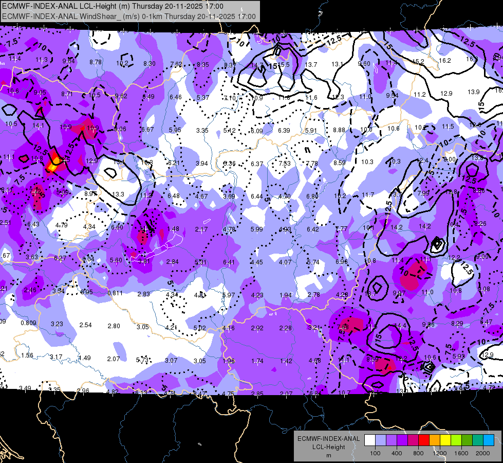Screen dimensions: 503x463
Task: Click the sky blue legend swatch
Action: click(489, 440)
